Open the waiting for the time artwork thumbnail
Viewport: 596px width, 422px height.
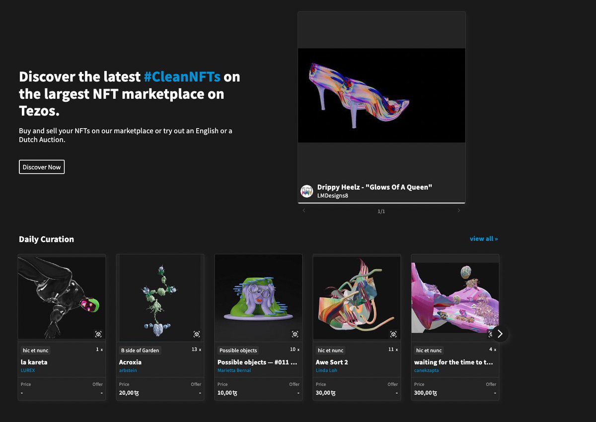coord(455,297)
